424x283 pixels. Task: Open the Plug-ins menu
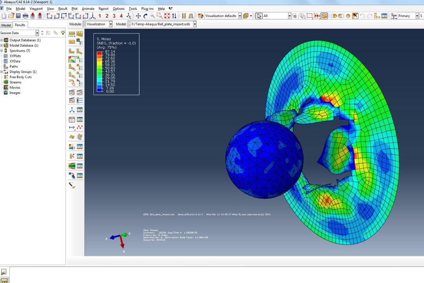tap(147, 9)
